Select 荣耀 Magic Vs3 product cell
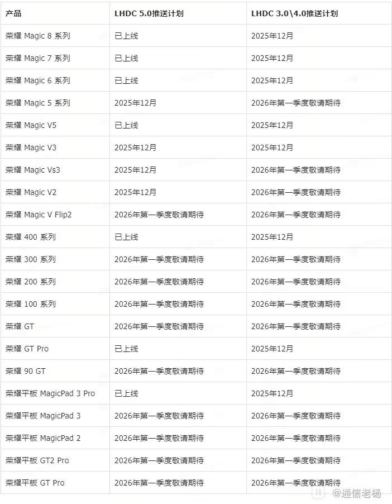 [33, 170]
